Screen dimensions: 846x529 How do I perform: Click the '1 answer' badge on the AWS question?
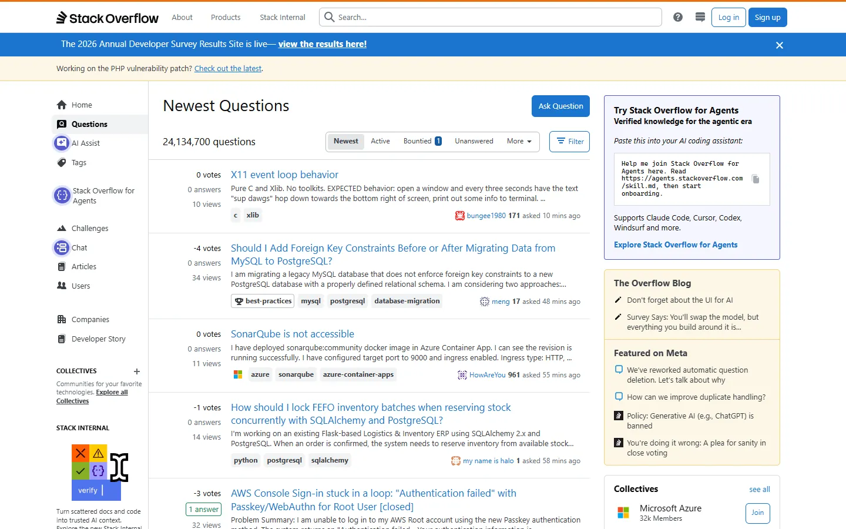coord(204,510)
